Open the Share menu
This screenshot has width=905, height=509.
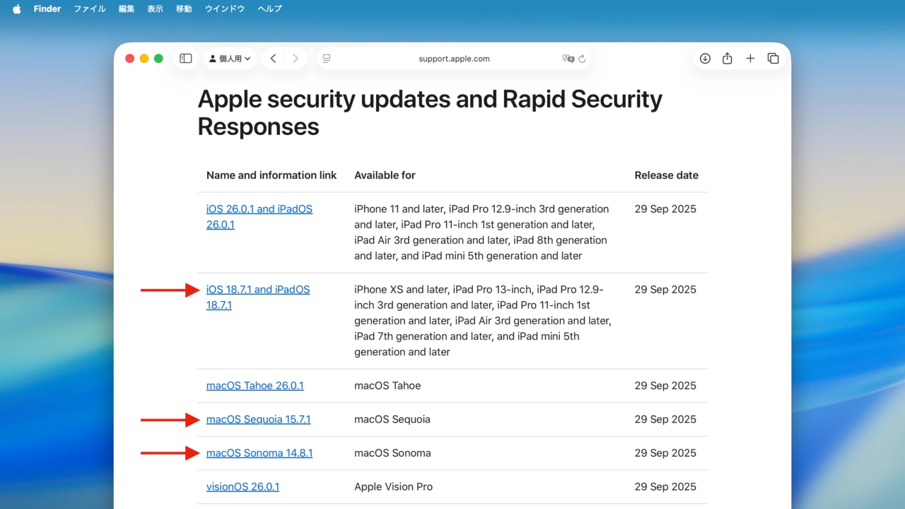[728, 59]
